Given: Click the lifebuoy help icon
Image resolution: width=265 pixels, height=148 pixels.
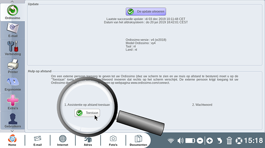Looking at the screenshot, I should pos(239,141).
